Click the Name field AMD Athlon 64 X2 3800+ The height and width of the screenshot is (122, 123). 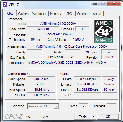[x=58, y=23]
